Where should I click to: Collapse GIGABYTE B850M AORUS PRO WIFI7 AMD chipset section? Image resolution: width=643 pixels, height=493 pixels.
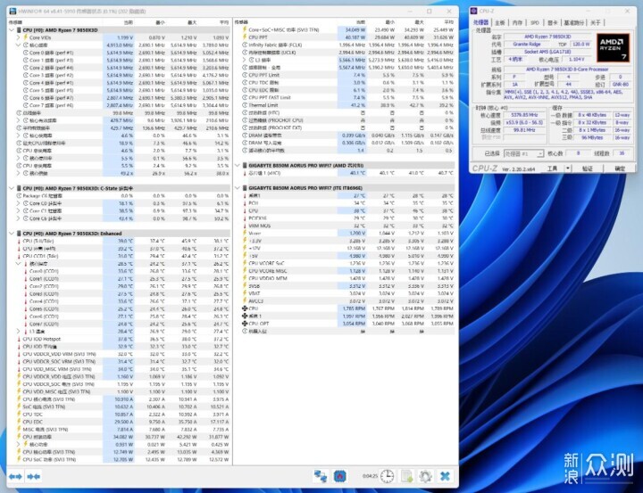238,166
